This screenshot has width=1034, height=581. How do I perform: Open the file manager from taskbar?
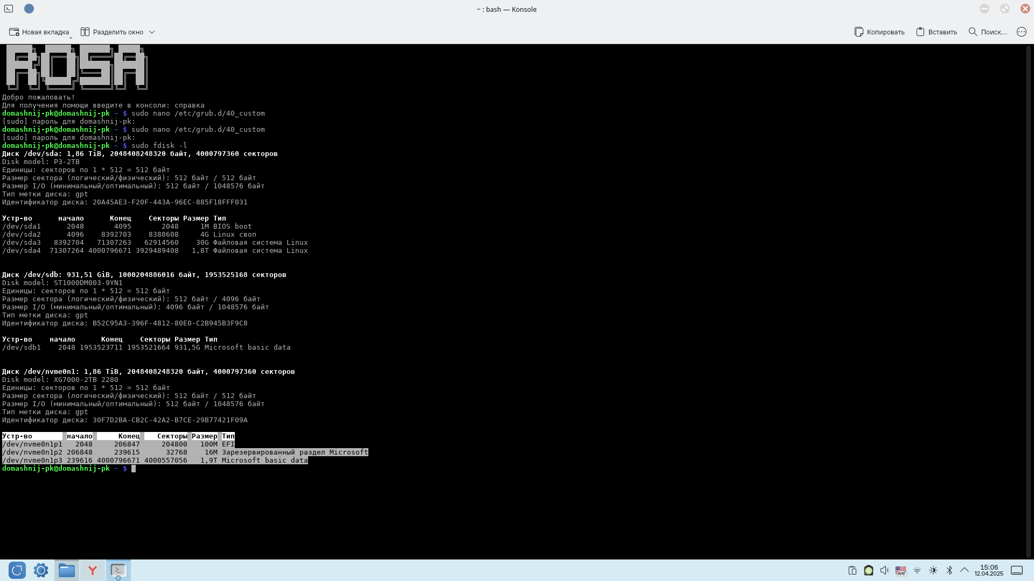[67, 570]
